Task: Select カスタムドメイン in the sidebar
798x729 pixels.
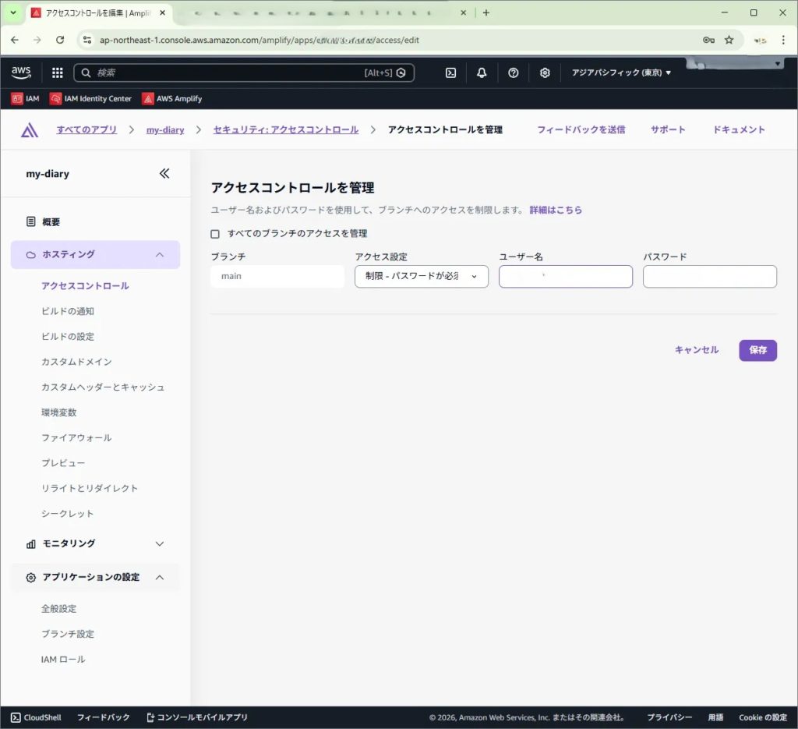Action: click(76, 362)
